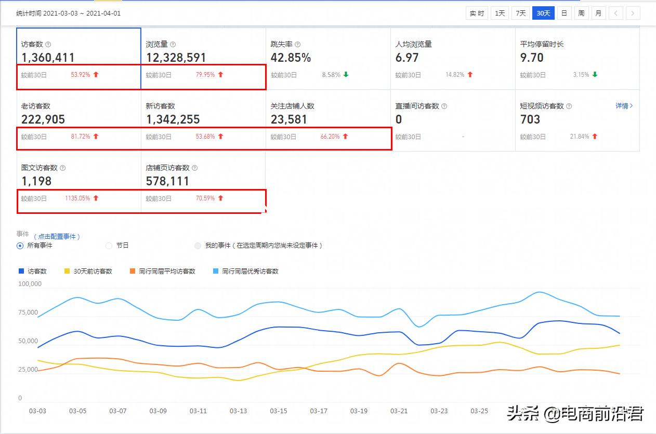Image resolution: width=656 pixels, height=434 pixels.
Task: Click help icon next to 店铺页访客数
Action: coord(195,168)
